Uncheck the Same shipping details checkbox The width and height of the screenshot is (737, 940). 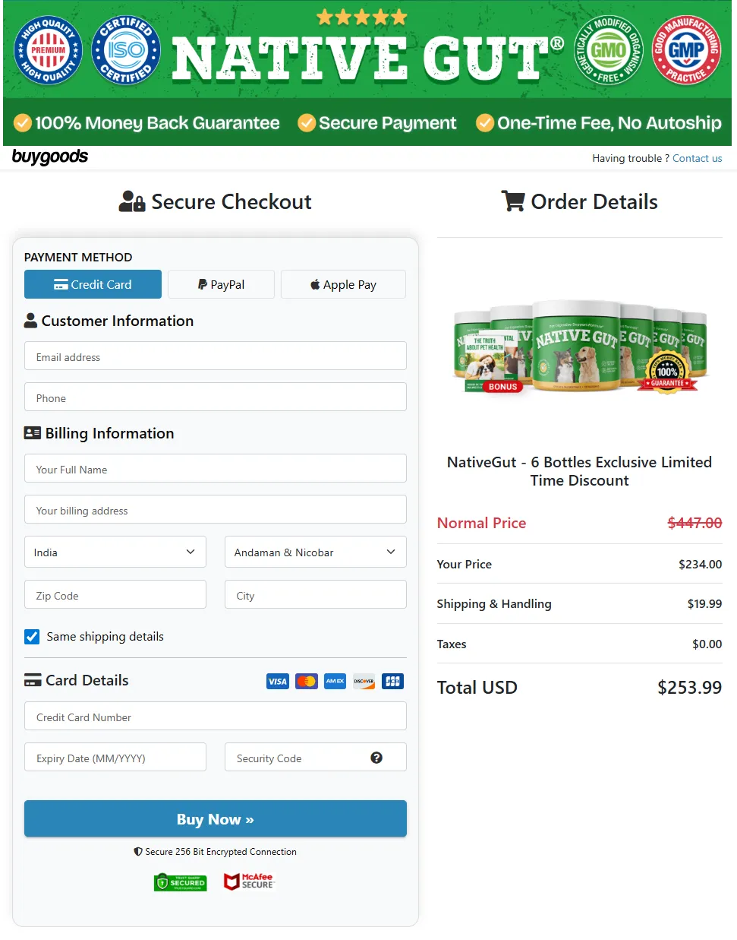[x=32, y=637]
